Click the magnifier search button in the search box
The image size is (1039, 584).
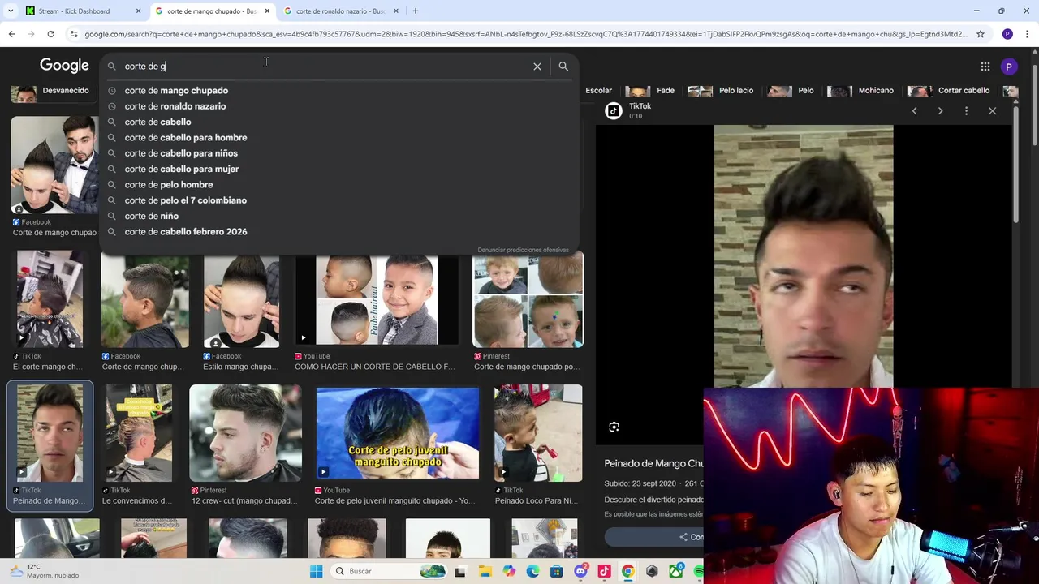[x=563, y=67]
